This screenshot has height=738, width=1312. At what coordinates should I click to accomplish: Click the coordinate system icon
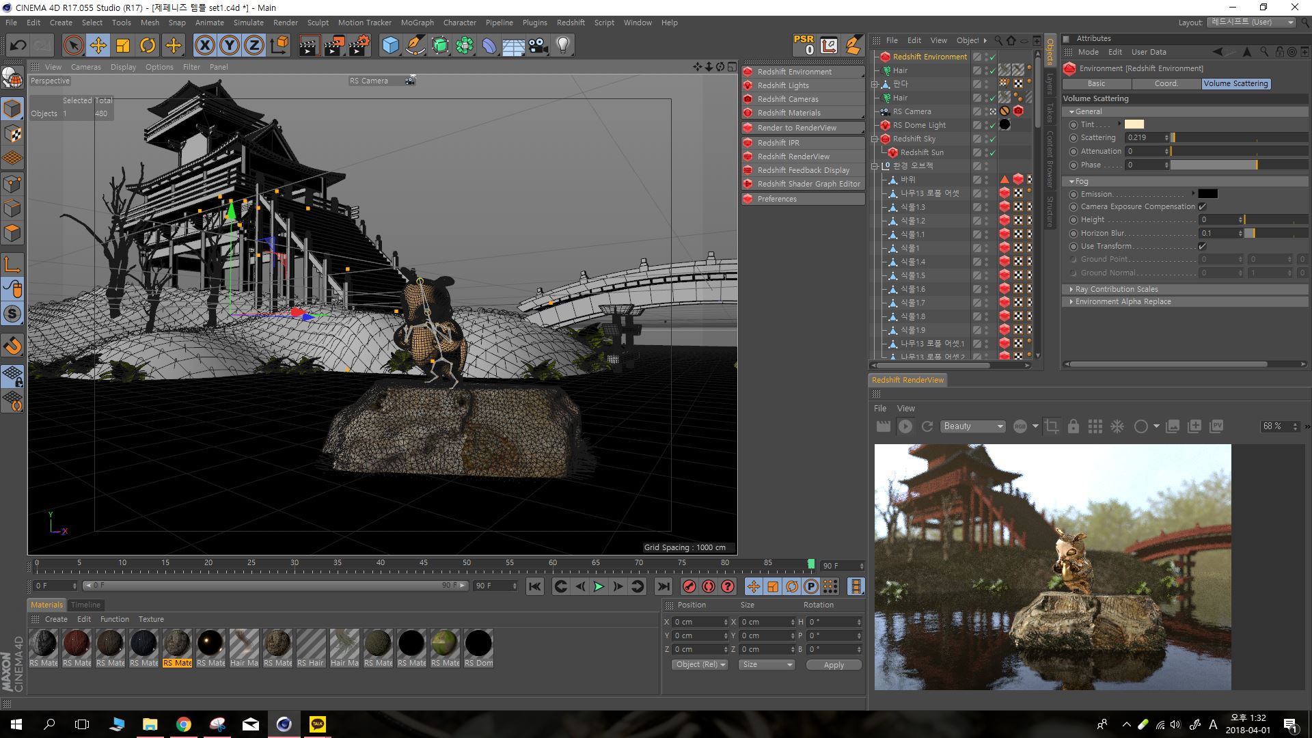279,46
